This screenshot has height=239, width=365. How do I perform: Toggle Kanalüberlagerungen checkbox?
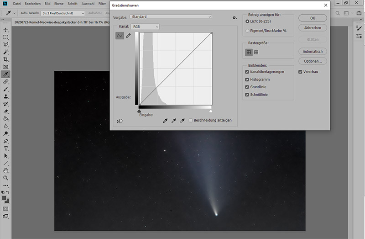point(247,72)
